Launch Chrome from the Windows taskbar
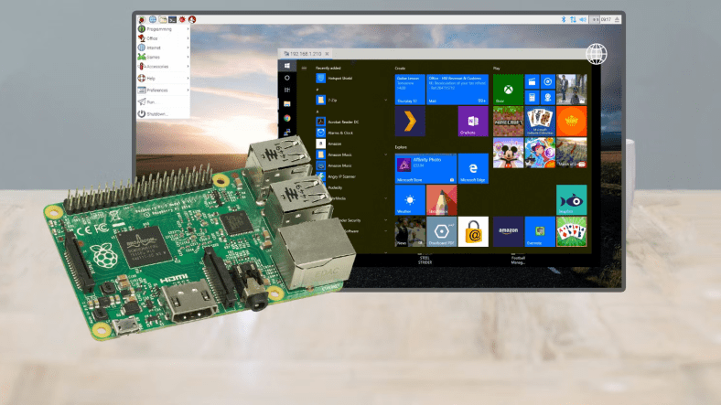Viewport: 721px width, 405px height. click(287, 119)
